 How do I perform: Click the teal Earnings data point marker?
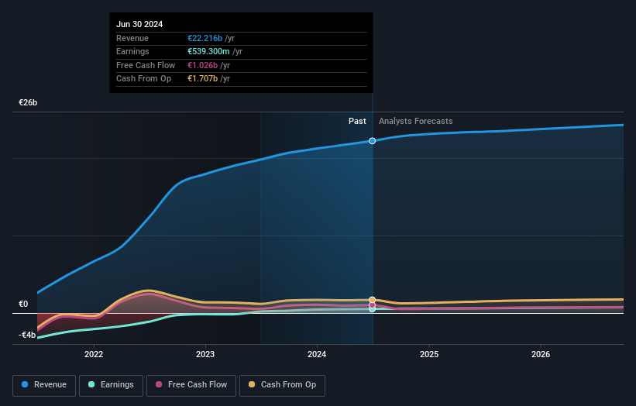(x=372, y=309)
